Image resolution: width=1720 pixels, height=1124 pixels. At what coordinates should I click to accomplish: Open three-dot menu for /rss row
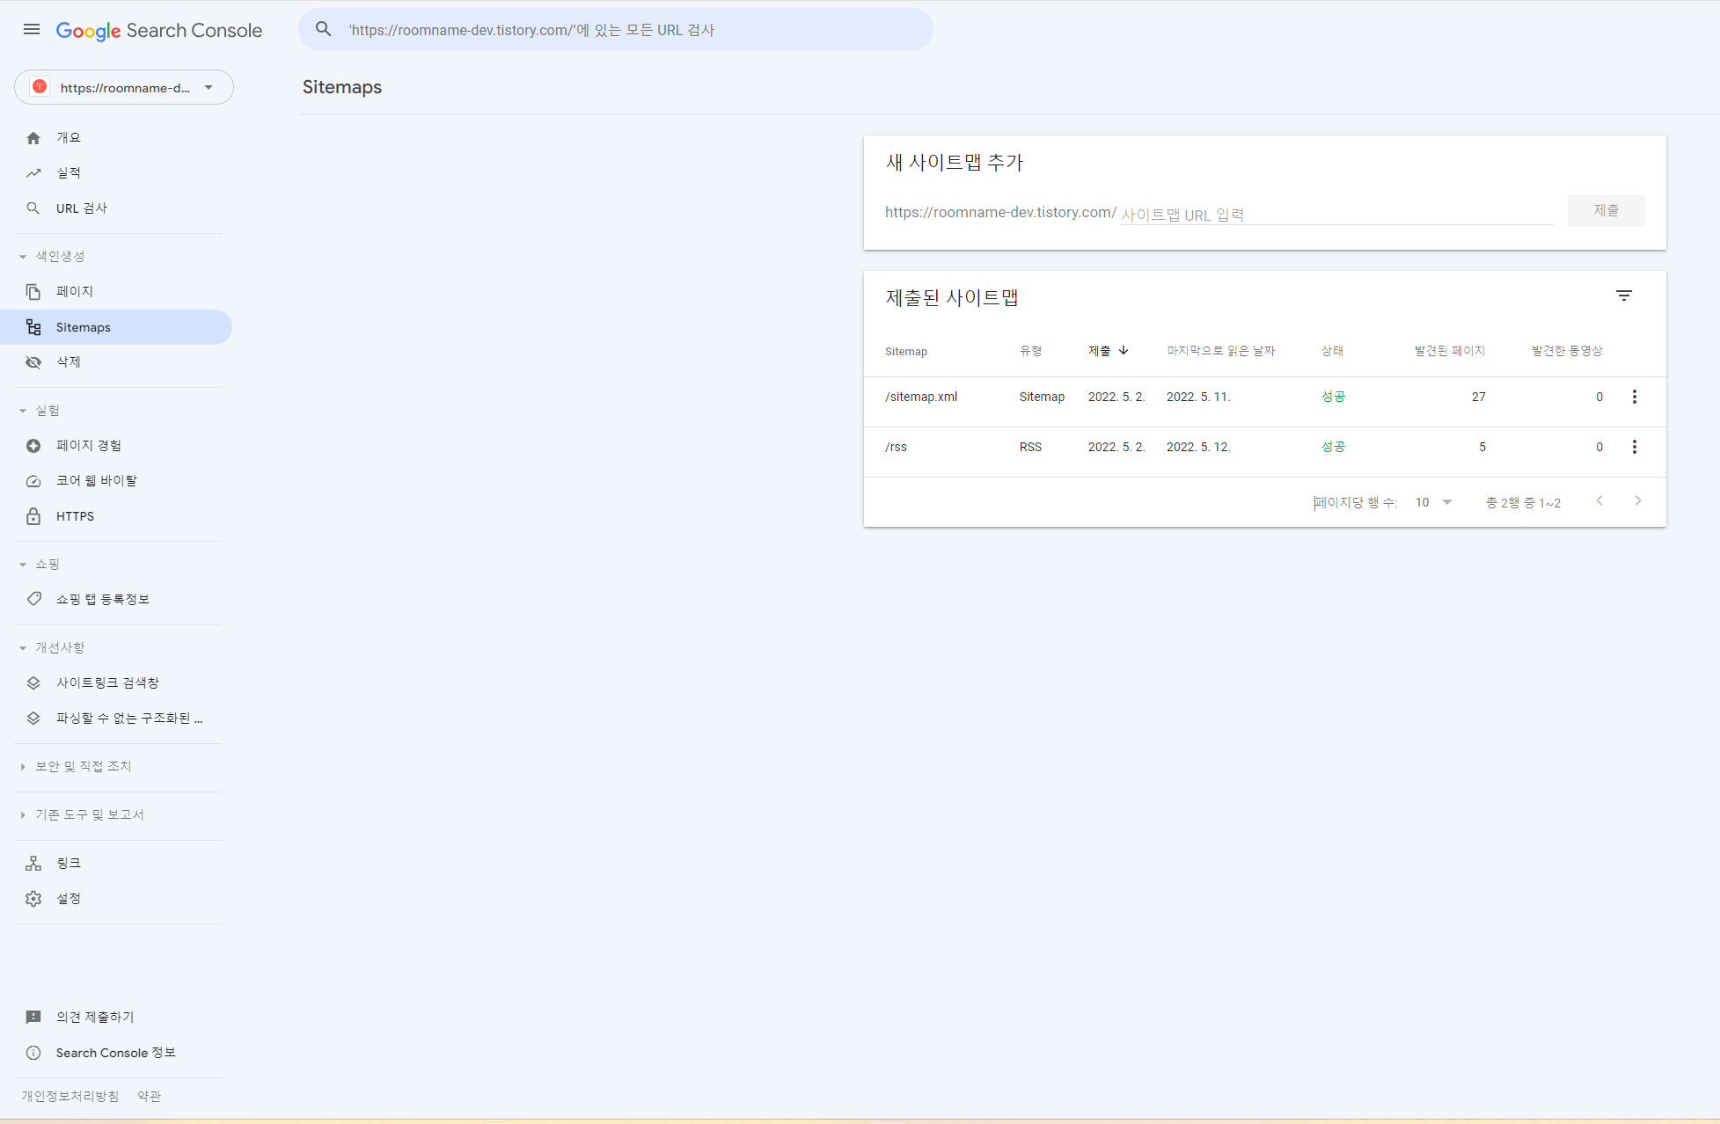pyautogui.click(x=1634, y=447)
